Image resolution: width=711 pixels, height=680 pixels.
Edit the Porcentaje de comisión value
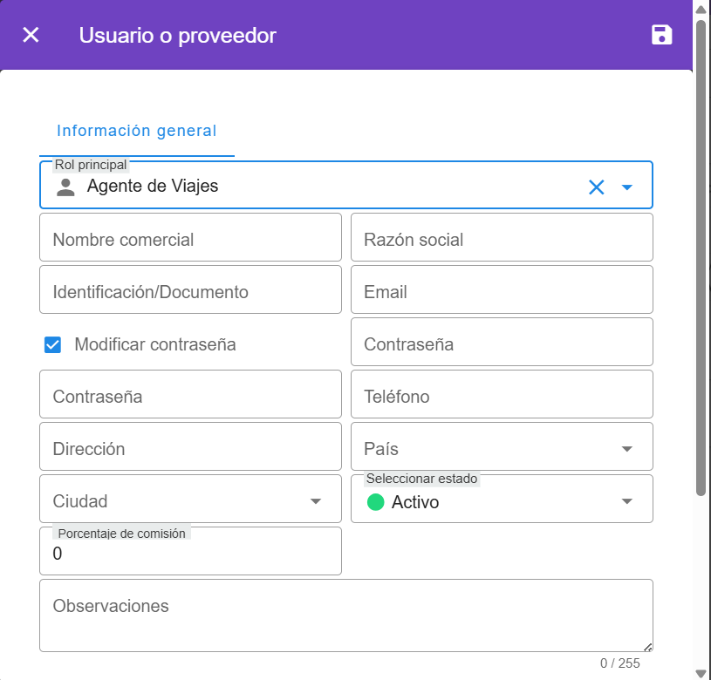pyautogui.click(x=190, y=554)
